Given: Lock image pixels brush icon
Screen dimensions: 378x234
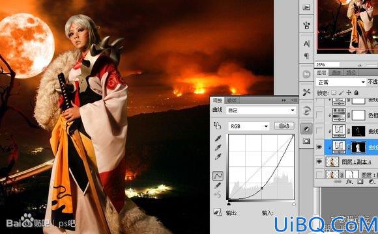Looking at the screenshot, I should click(x=342, y=92).
